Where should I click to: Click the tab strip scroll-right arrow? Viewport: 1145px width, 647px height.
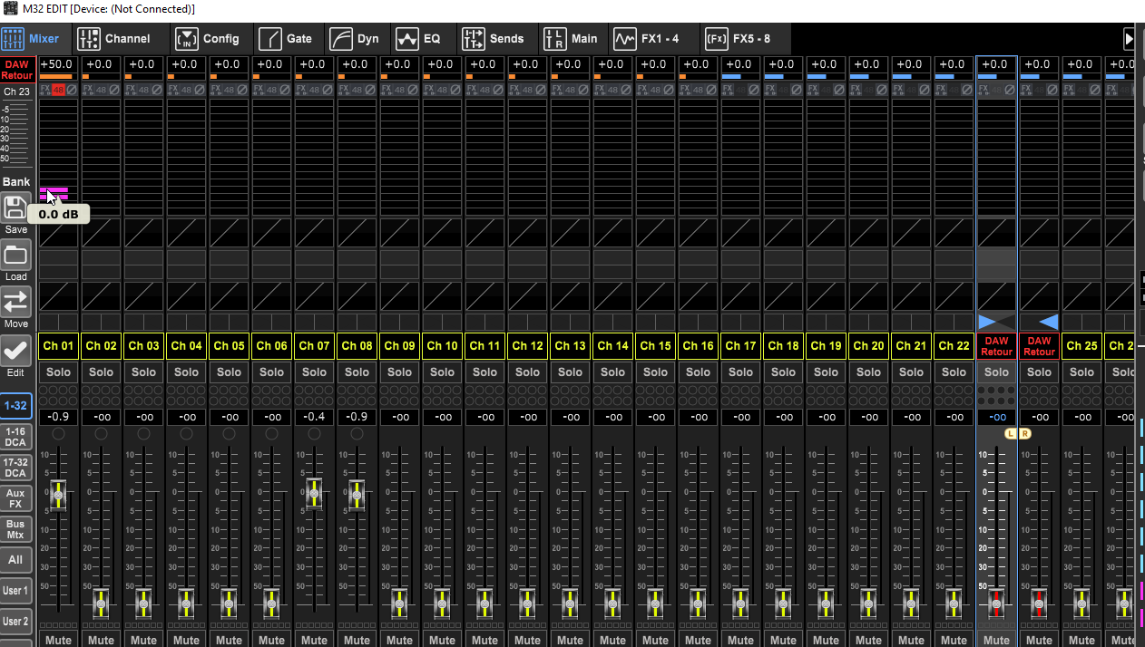point(1129,39)
